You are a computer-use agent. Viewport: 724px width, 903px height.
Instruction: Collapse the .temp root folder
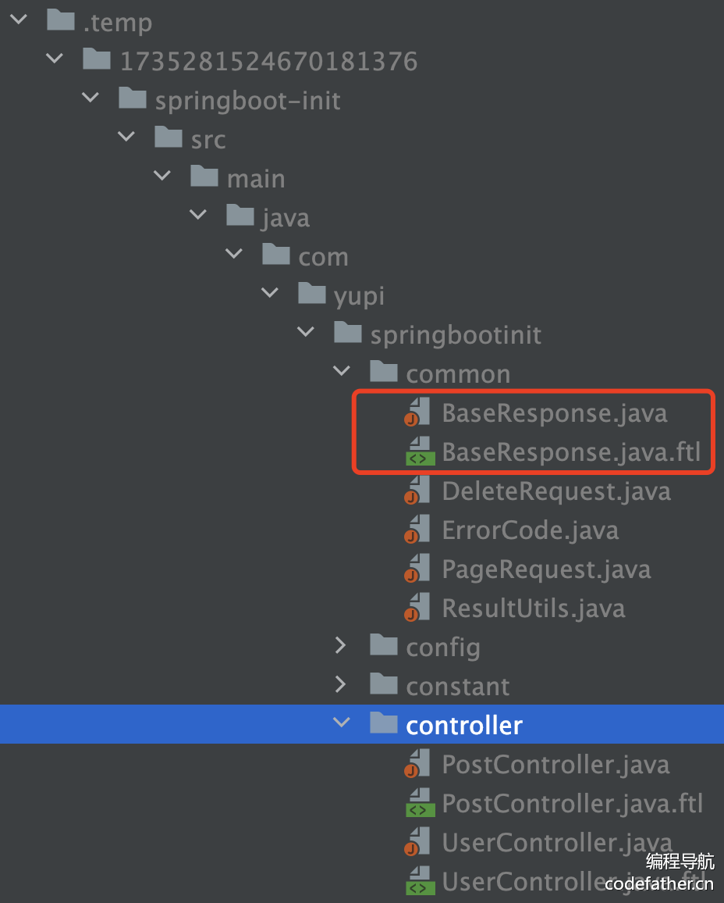(x=18, y=21)
